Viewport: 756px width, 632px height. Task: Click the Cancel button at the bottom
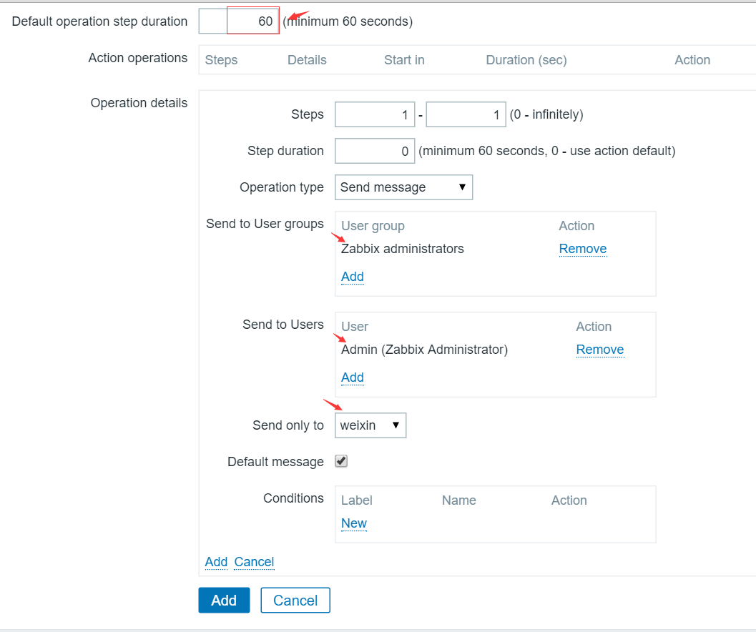[295, 600]
